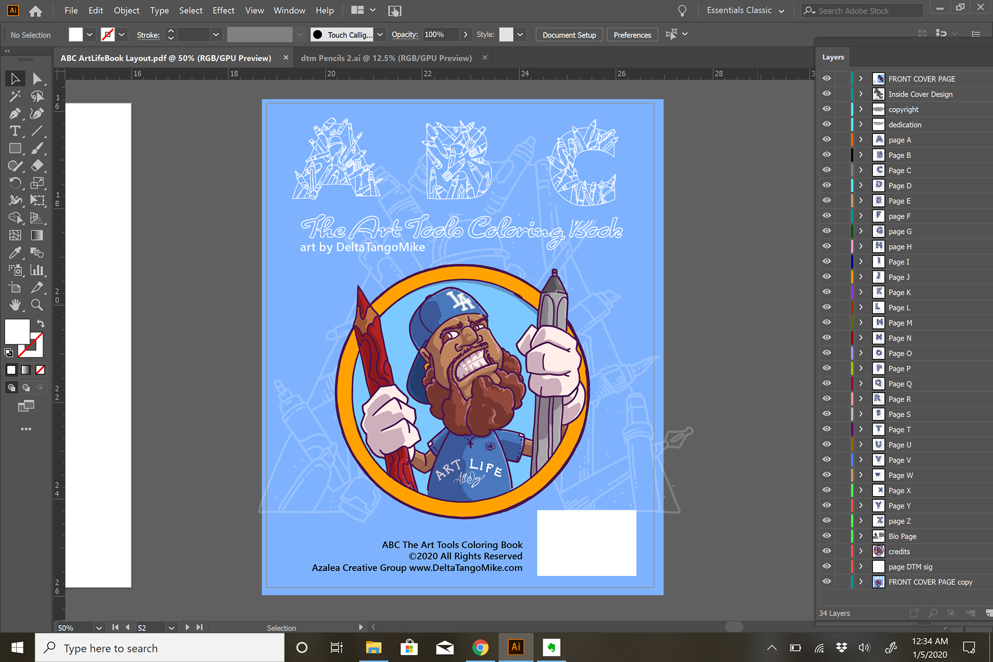Pick the Perspective Grid tool

[37, 218]
